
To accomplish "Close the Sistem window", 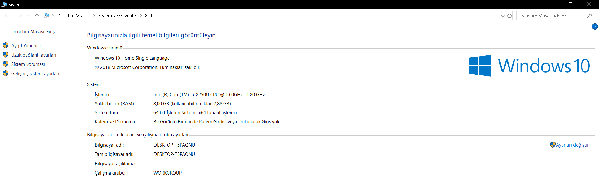I will [589, 4].
